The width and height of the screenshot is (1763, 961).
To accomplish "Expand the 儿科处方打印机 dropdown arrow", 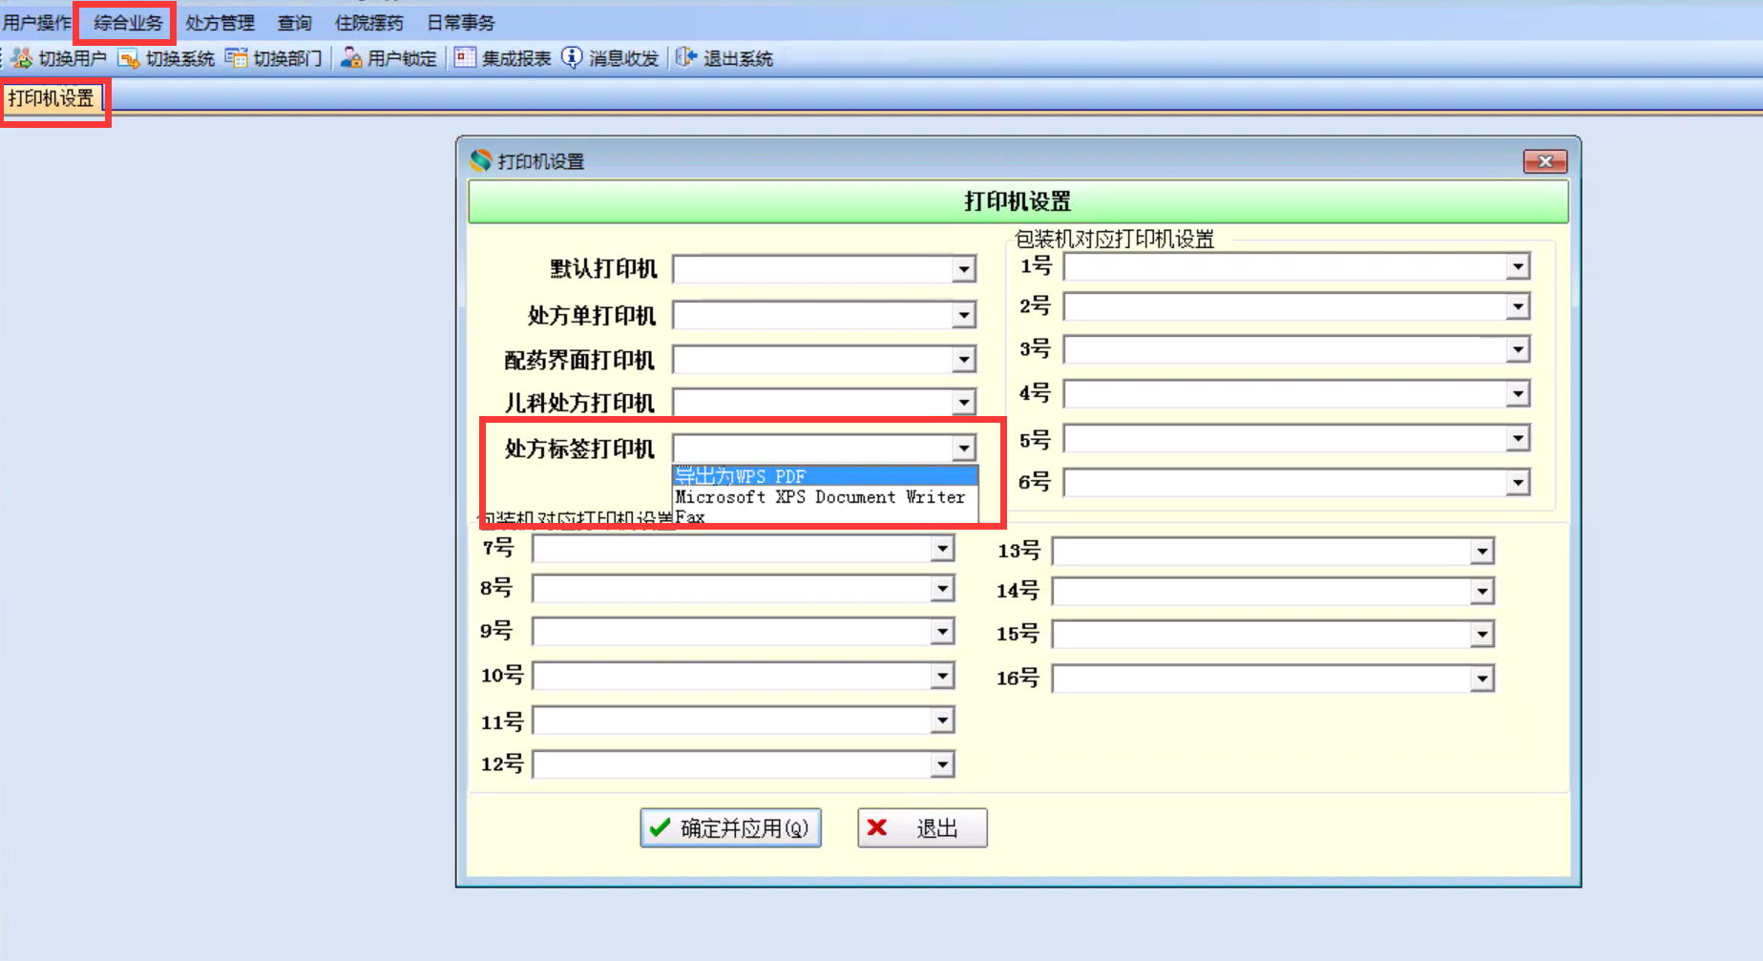I will 964,403.
